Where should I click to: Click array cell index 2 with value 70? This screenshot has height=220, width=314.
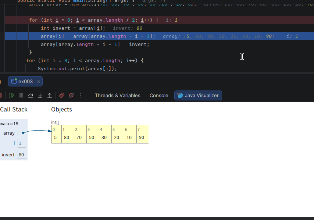pyautogui.click(x=80, y=134)
